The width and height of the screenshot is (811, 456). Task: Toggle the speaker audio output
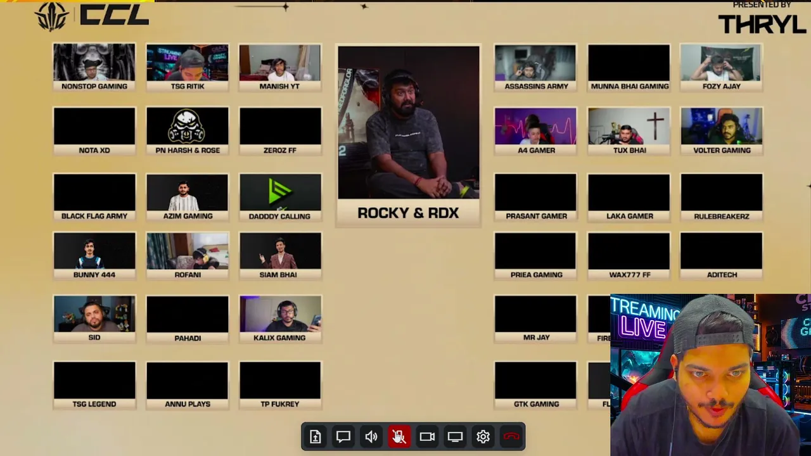pyautogui.click(x=371, y=436)
